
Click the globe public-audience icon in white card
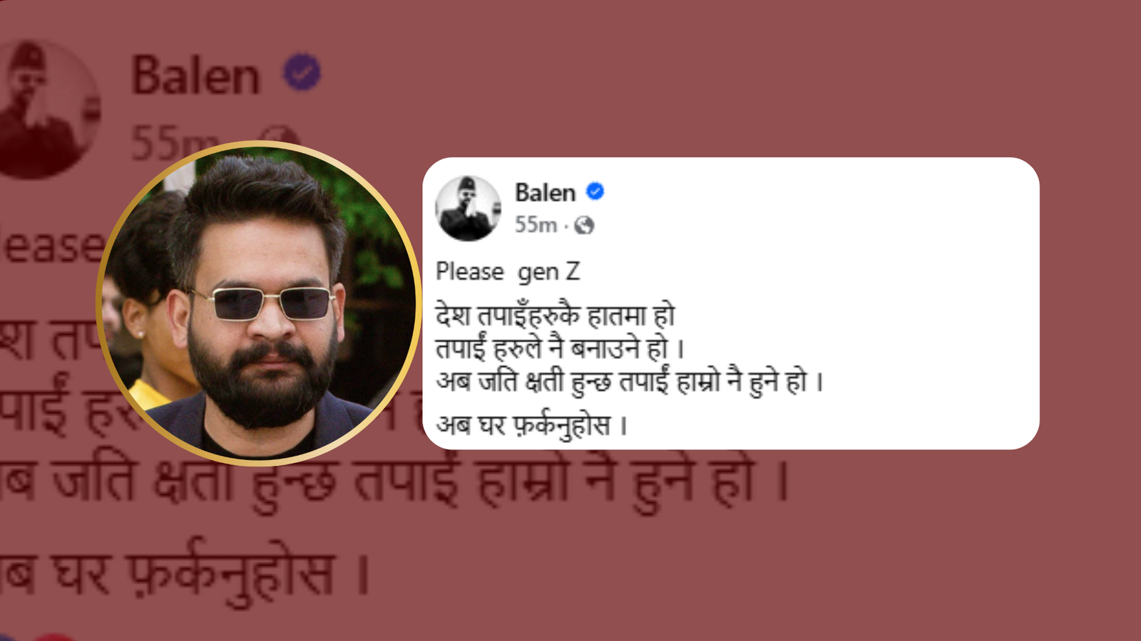pos(584,226)
